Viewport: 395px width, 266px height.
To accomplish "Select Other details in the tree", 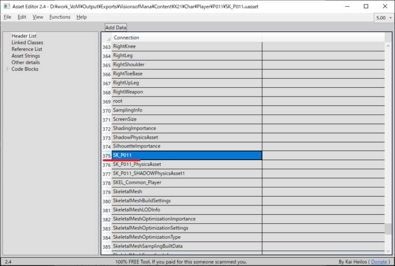I will tap(26, 63).
